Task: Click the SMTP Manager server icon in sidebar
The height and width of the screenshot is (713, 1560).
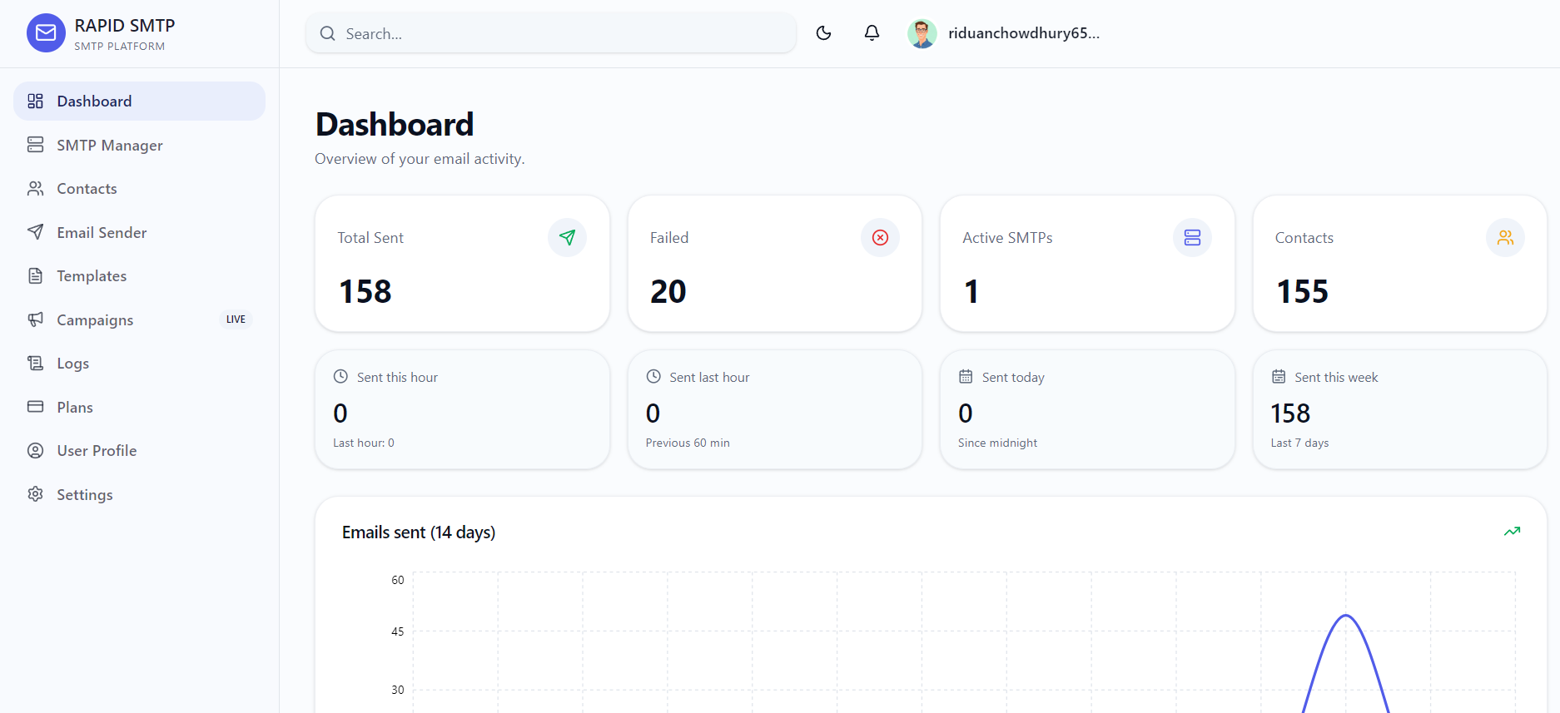Action: 35,145
